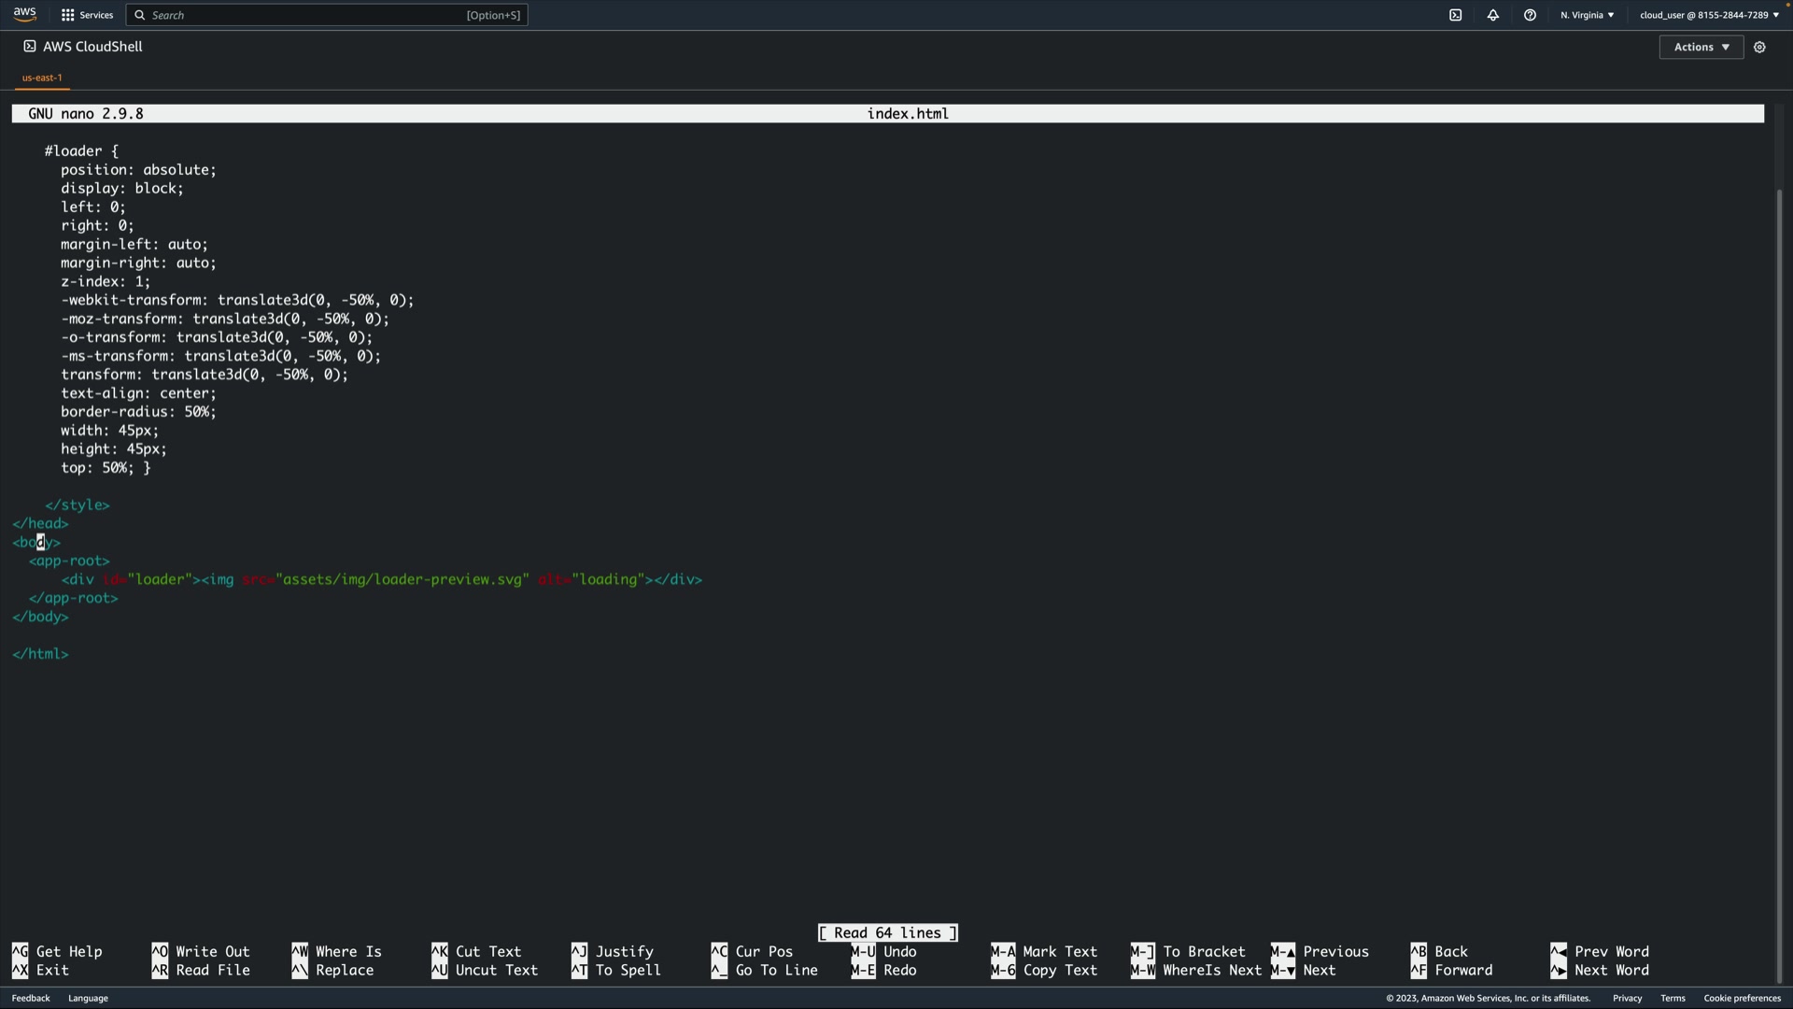Expand the N. Virginia region dropdown

[x=1587, y=15]
